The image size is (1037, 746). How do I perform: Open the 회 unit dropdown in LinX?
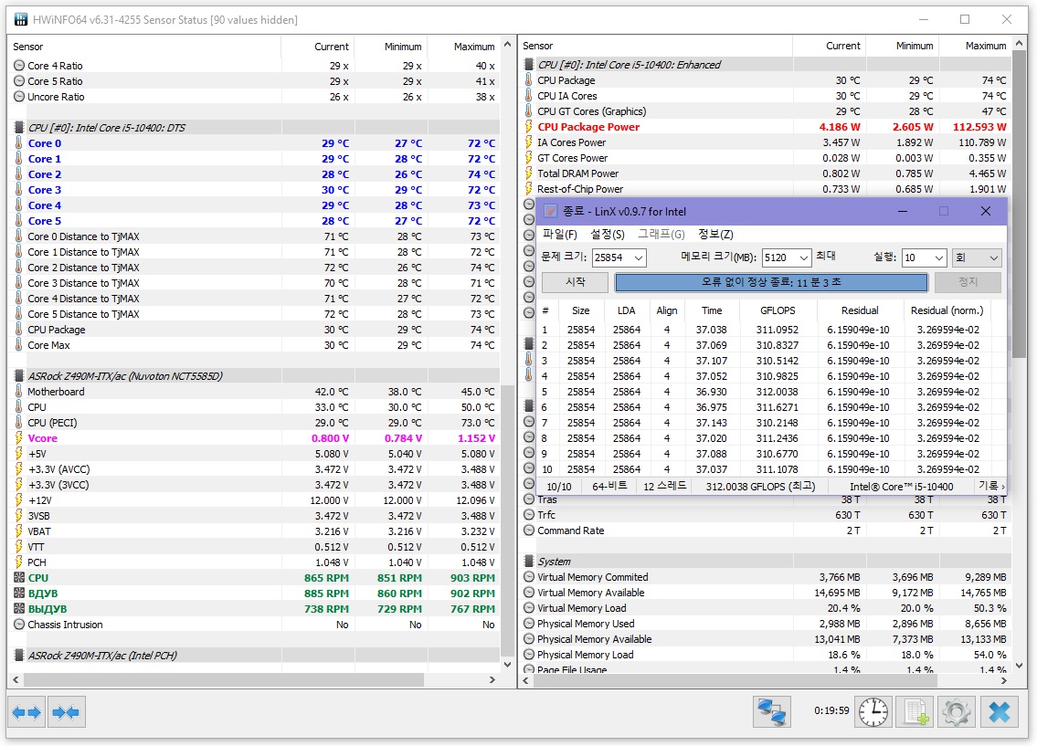(x=977, y=257)
